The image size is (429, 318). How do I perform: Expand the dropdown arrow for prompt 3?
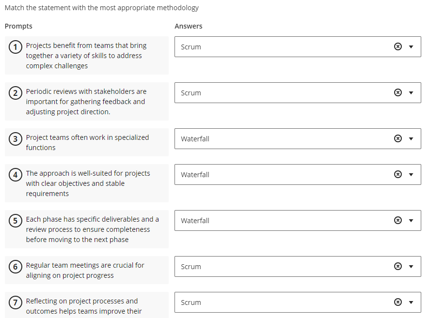[x=412, y=138]
